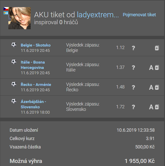This screenshot has width=165, height=166.
Task: Toggle the A marker on the Itálie row
Action: (x=151, y=68)
